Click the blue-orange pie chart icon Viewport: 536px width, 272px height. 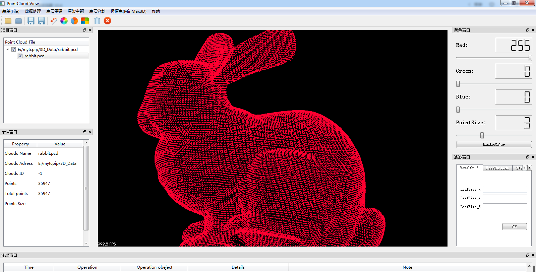coord(74,21)
